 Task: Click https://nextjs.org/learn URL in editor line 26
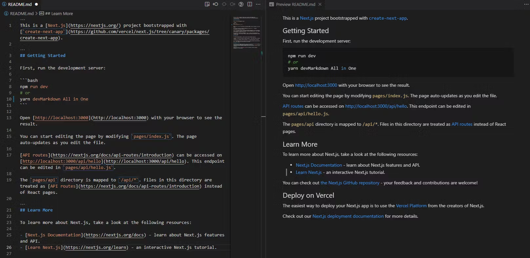96,247
